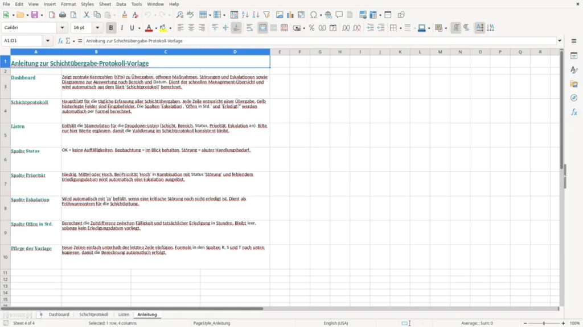Open the sidebar Gallery icon
The image size is (583, 327).
point(574,84)
